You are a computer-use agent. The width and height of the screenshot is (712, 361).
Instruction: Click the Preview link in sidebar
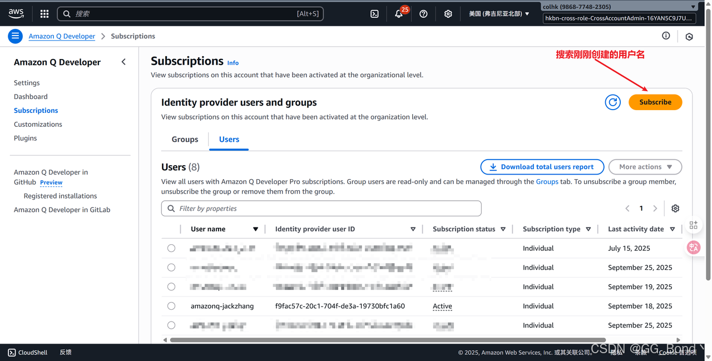tap(51, 182)
